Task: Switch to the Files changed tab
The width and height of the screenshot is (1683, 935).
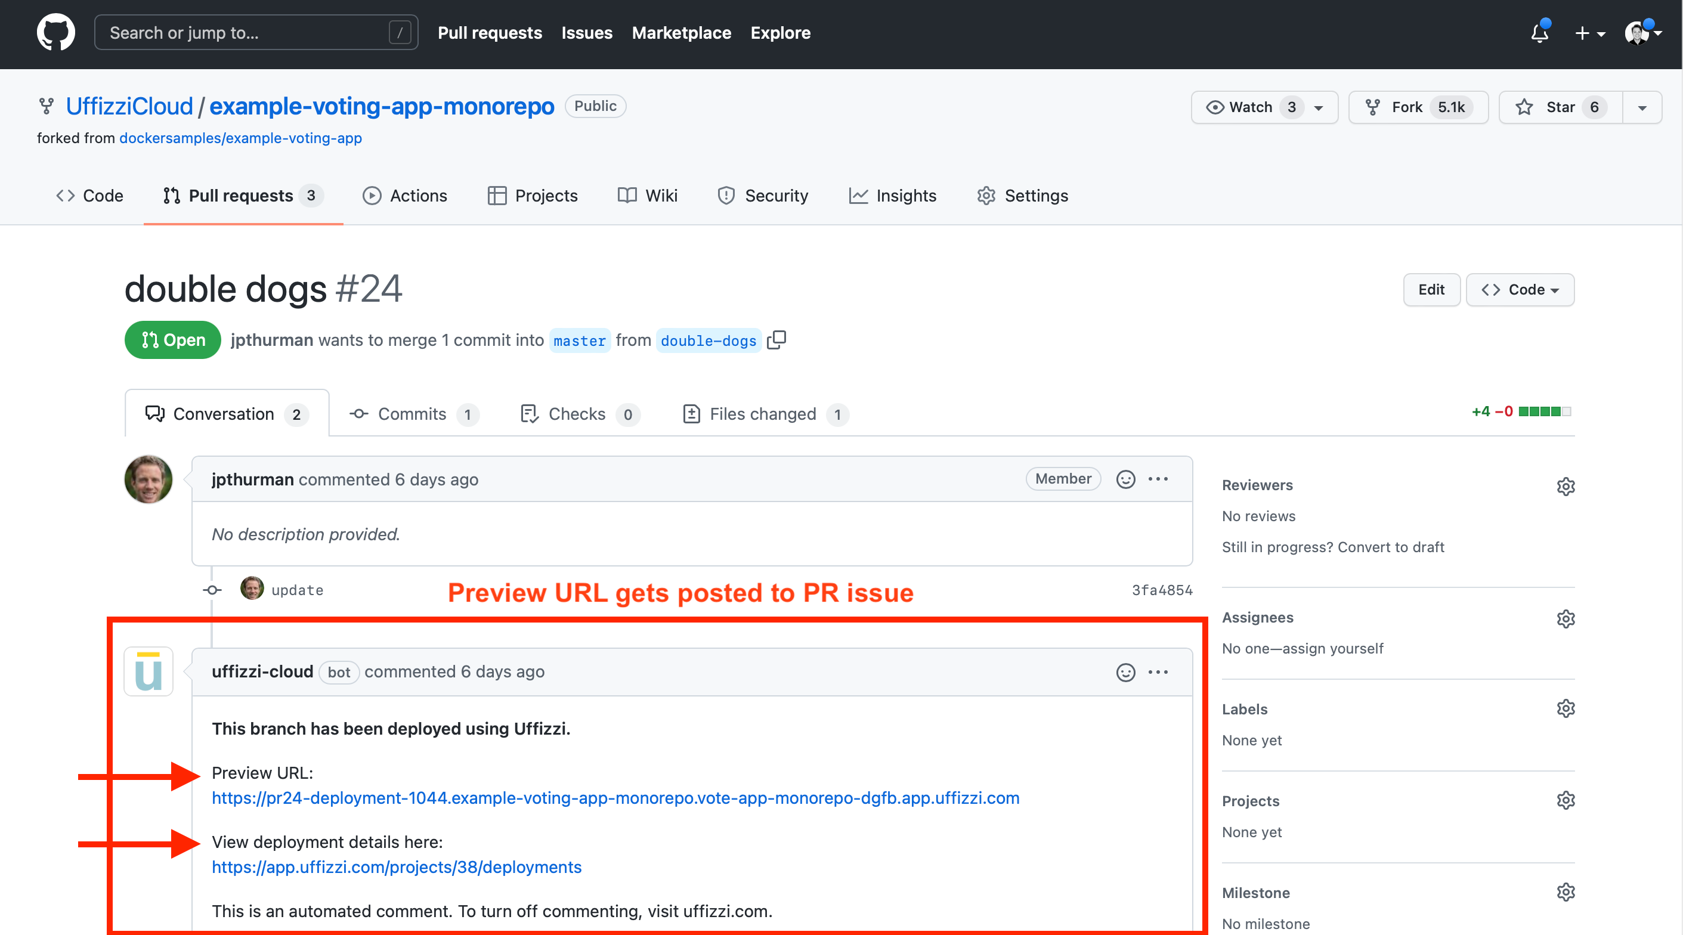Action: (x=765, y=414)
